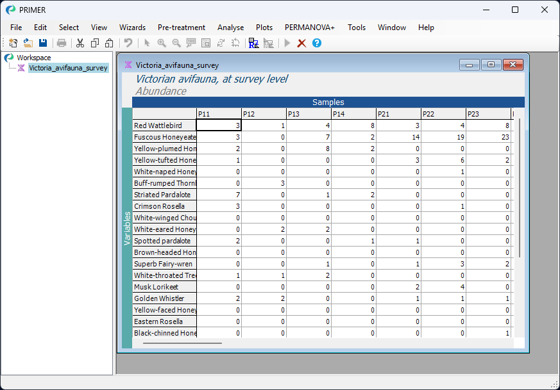The image size is (560, 390).
Task: Maximize the Victoria_avifauna_survey child window
Action: click(x=491, y=65)
